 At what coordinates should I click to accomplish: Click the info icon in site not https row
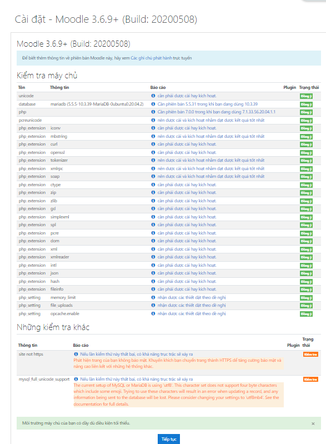click(x=76, y=354)
